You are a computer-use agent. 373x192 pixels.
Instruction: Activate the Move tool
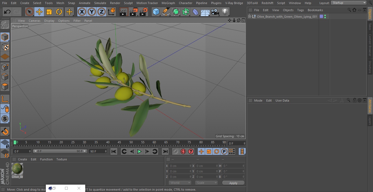(39, 12)
